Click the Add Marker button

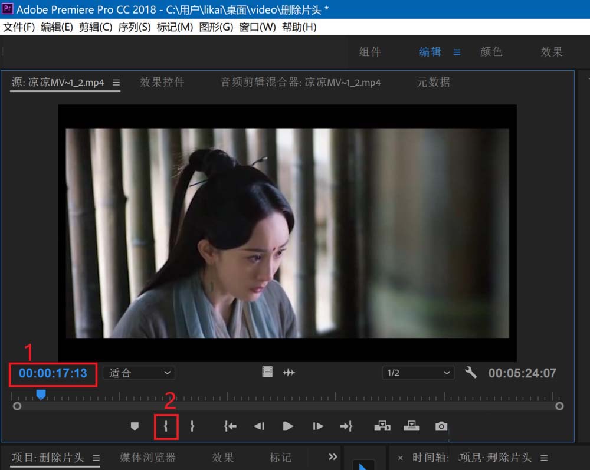click(135, 426)
